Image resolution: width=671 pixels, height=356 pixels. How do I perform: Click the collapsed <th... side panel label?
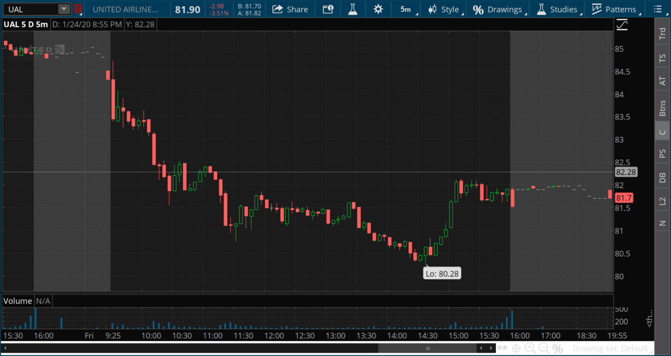tap(649, 319)
